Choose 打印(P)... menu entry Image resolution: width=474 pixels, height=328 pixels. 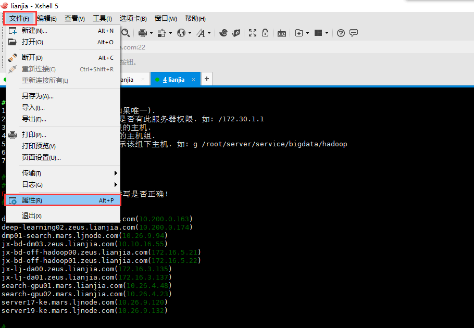[63, 135]
